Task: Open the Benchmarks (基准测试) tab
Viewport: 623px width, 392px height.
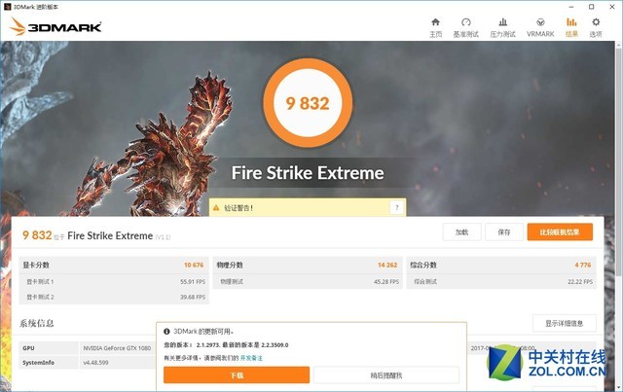Action: (x=466, y=27)
